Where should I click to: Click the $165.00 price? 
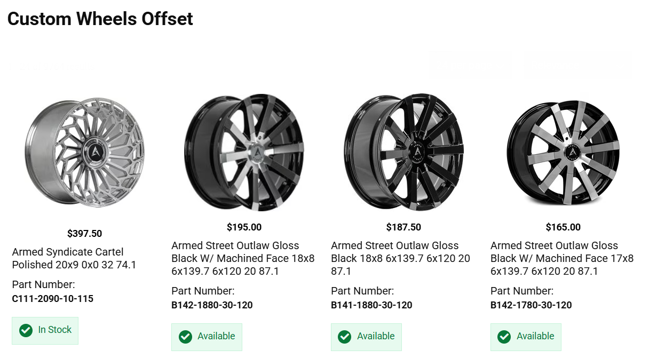[x=563, y=227]
